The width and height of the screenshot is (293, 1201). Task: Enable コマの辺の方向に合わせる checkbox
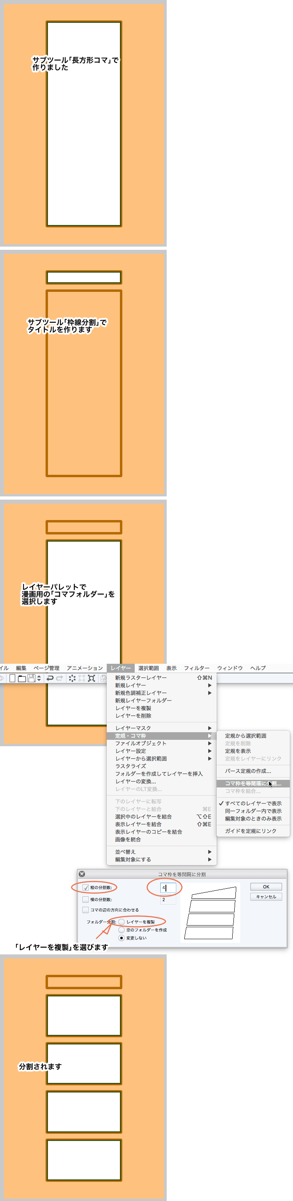click(86, 910)
